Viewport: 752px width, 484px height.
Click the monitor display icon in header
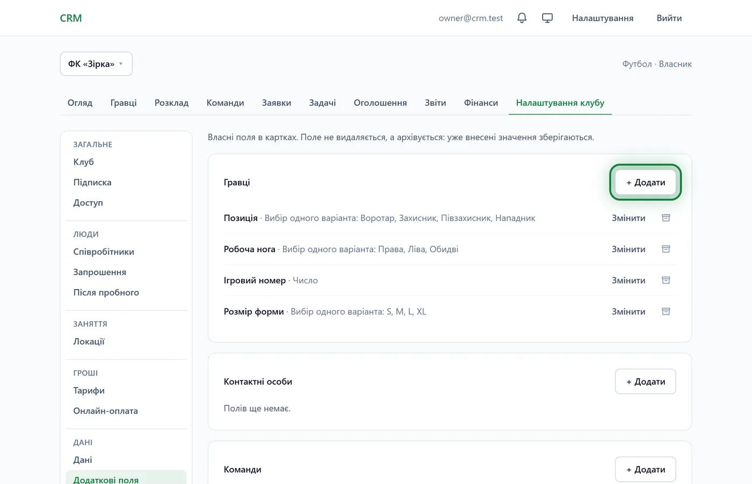(547, 18)
